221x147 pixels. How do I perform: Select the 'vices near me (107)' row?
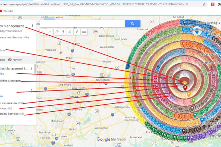(12, 103)
